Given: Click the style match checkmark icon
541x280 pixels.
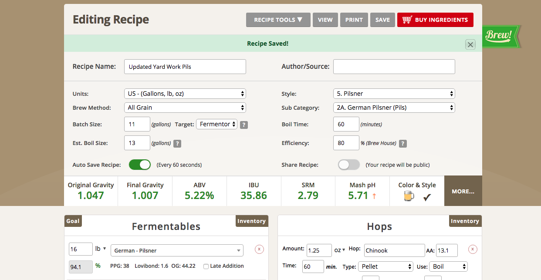Looking at the screenshot, I should click(427, 197).
